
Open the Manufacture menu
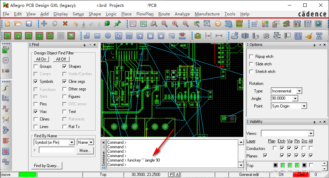(x=207, y=14)
